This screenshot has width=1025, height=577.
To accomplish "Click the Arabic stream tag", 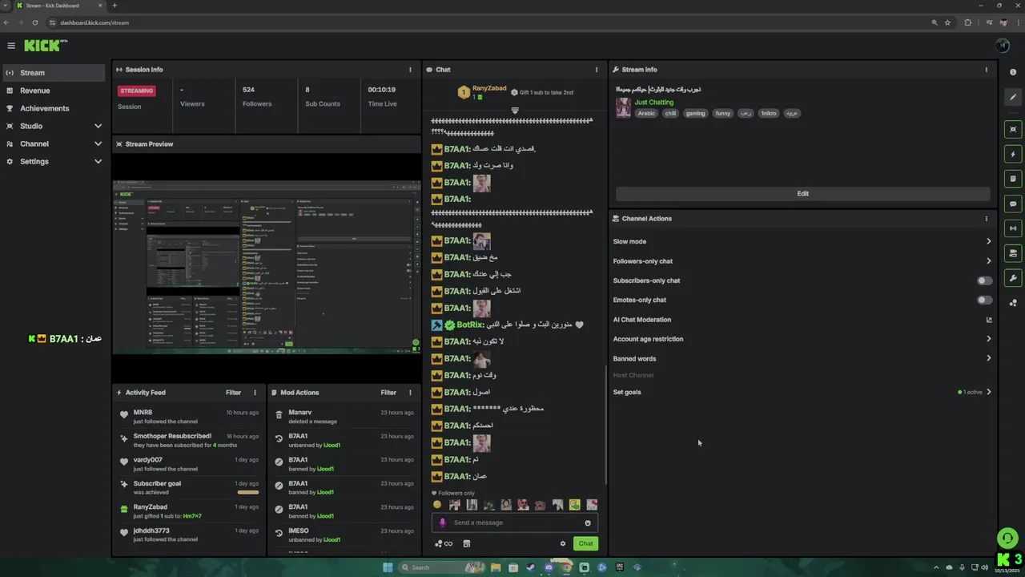I will [x=646, y=113].
